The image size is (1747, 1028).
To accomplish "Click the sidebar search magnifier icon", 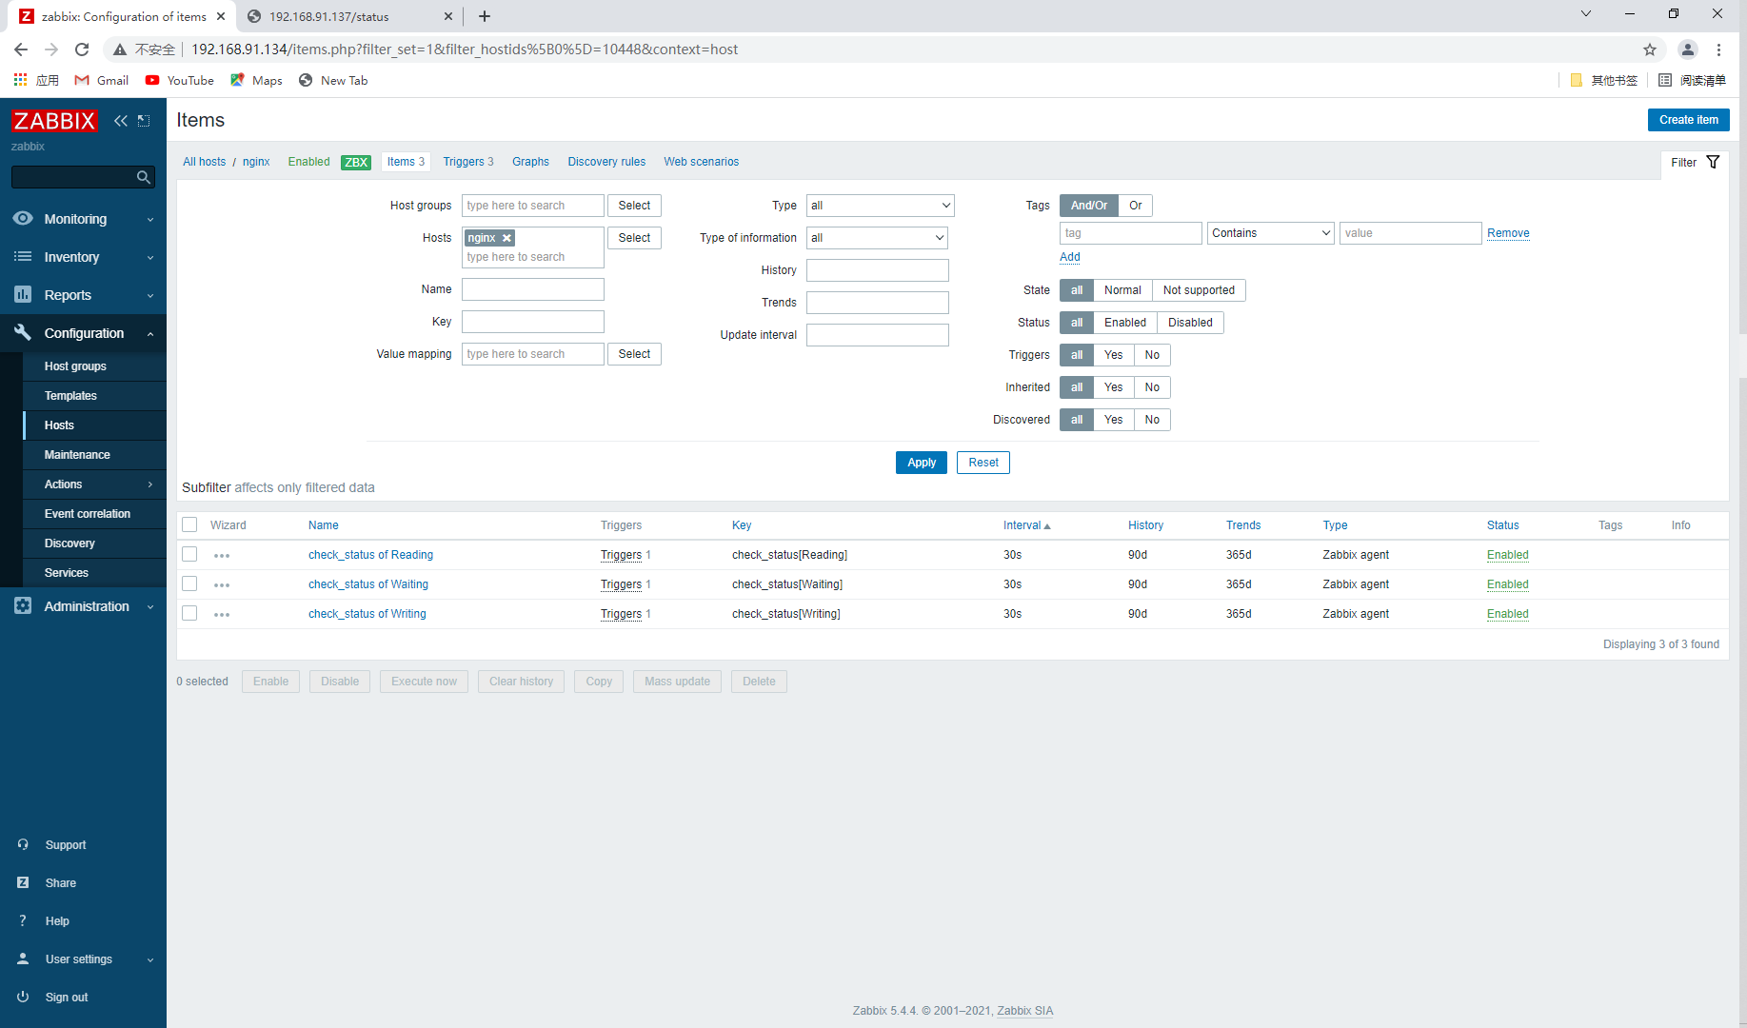I will [x=143, y=177].
